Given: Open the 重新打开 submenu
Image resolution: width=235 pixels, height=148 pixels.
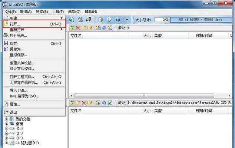Looking at the screenshot, I should 34,30.
